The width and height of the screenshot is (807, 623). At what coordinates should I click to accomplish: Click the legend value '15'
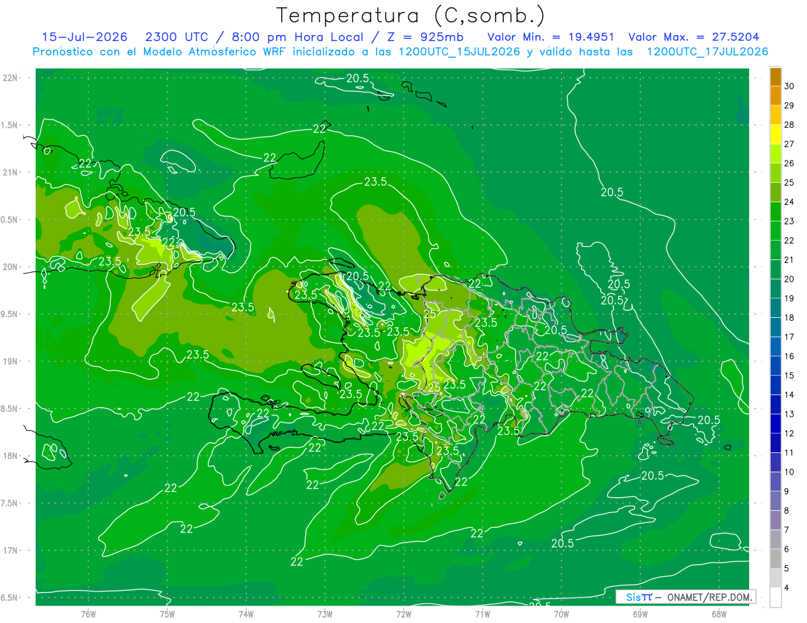[789, 376]
